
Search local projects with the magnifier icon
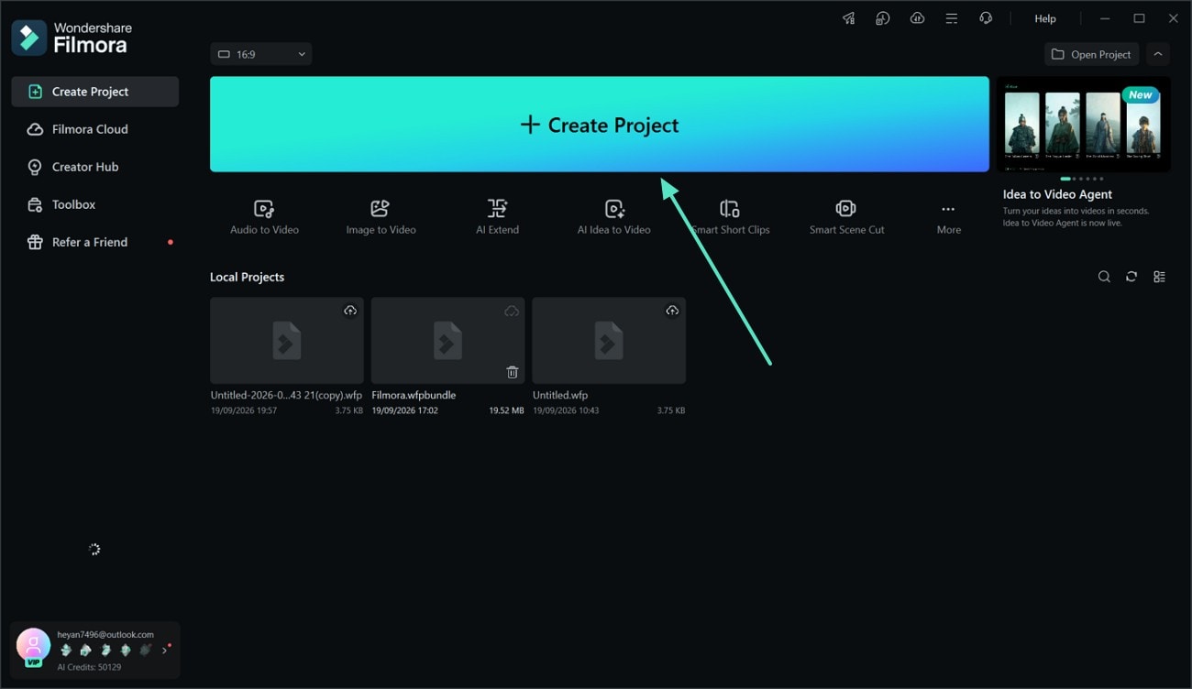pos(1104,277)
